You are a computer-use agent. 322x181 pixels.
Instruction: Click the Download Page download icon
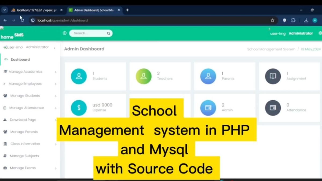click(x=5, y=120)
